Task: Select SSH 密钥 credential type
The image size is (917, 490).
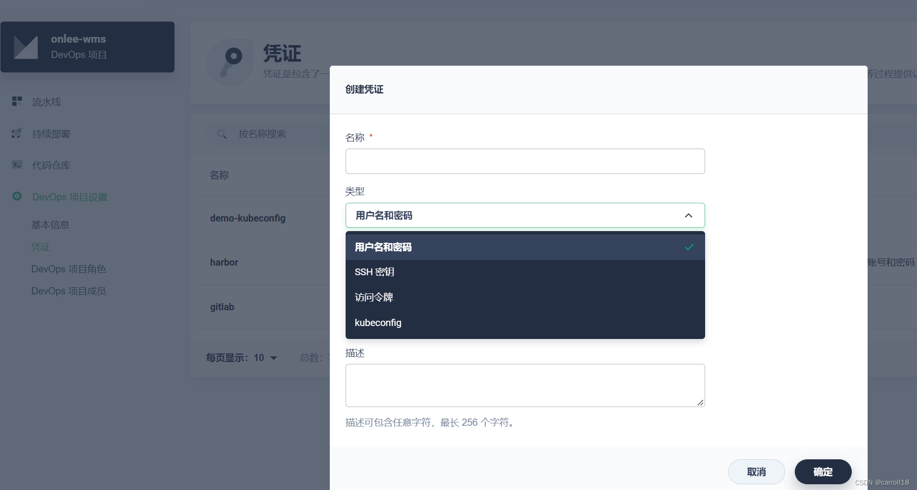Action: click(525, 272)
